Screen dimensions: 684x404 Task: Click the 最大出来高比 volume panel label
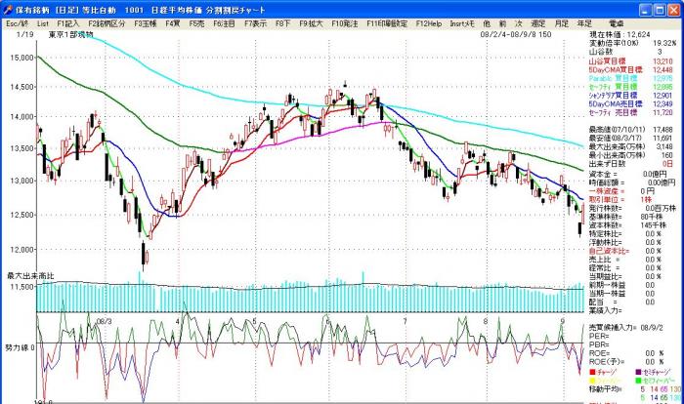point(30,276)
